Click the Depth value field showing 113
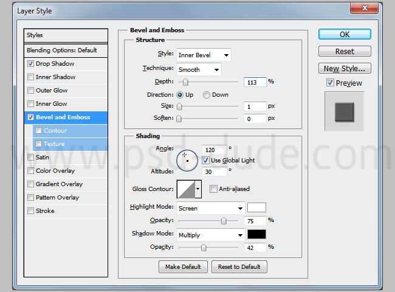This screenshot has height=292, width=395. pos(255,82)
